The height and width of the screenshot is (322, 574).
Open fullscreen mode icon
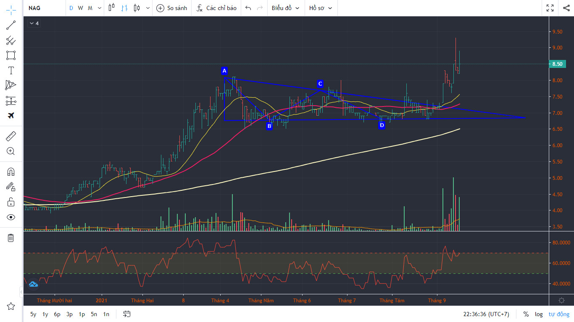(550, 8)
